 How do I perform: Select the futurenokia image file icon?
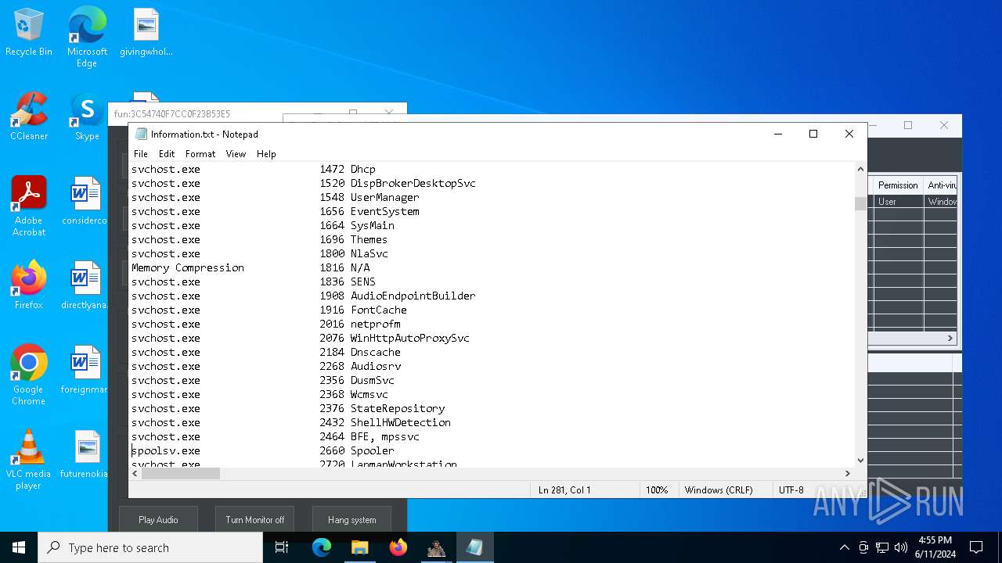85,454
